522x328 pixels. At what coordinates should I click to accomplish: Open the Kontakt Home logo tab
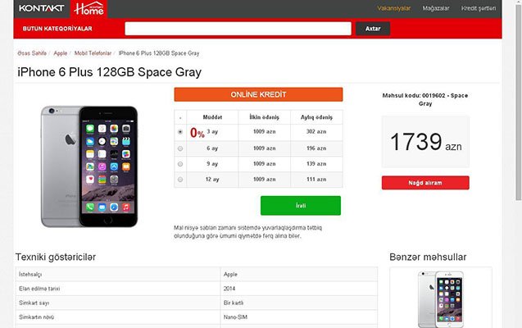click(x=89, y=9)
